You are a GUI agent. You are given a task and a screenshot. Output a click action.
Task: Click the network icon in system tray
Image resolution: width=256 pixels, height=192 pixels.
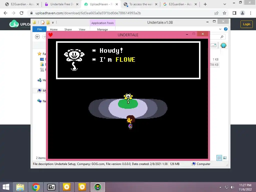click(x=226, y=187)
